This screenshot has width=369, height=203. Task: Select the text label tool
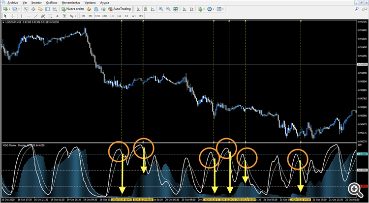(64, 16)
